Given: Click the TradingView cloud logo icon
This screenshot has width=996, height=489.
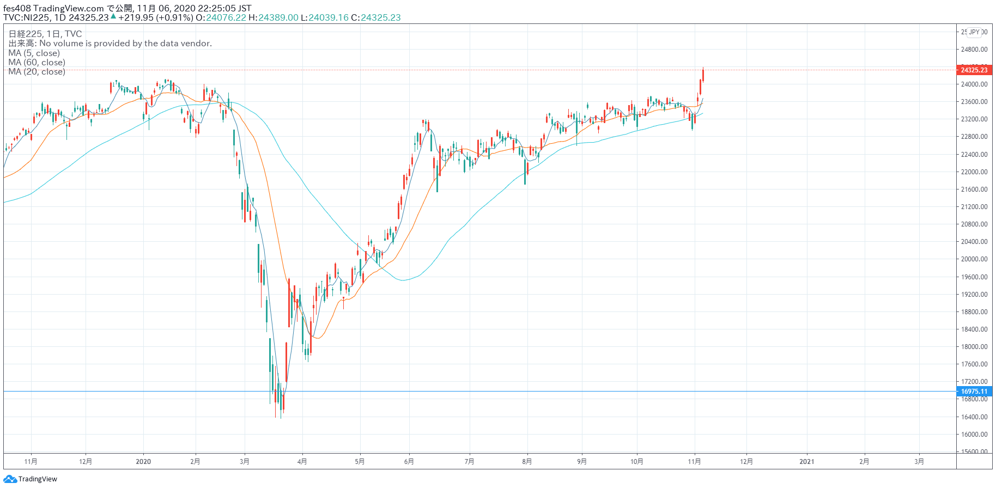Looking at the screenshot, I should pyautogui.click(x=10, y=479).
